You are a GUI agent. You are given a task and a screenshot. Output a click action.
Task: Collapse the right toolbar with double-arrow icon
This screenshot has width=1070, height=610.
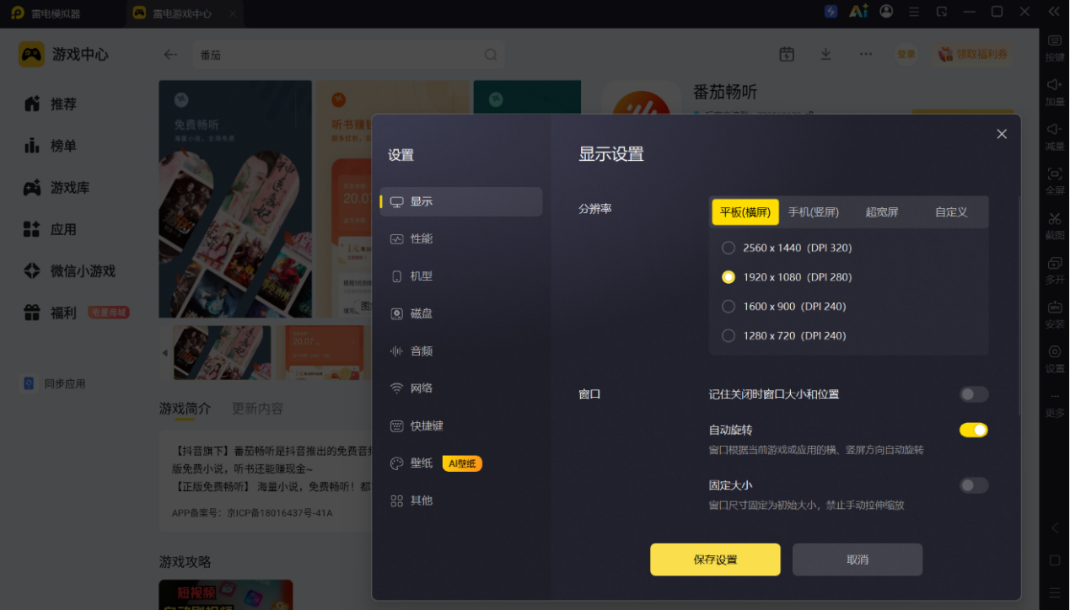1054,12
